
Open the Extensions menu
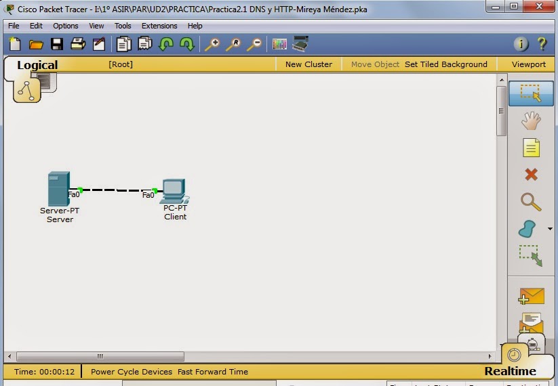(159, 26)
